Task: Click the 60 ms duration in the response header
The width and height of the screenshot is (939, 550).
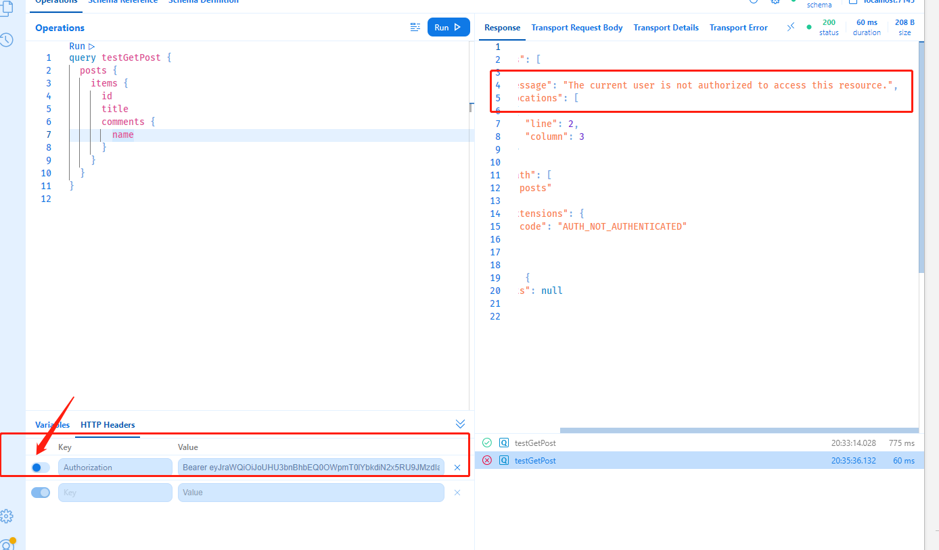Action: pos(867,27)
